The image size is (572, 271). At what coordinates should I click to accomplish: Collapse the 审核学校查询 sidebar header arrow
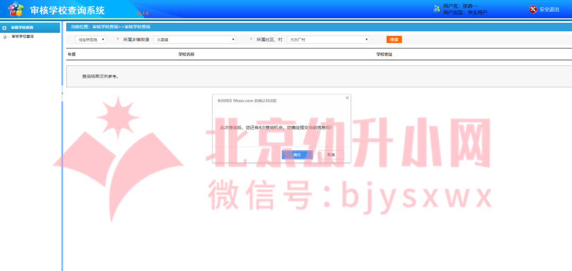pyautogui.click(x=4, y=28)
